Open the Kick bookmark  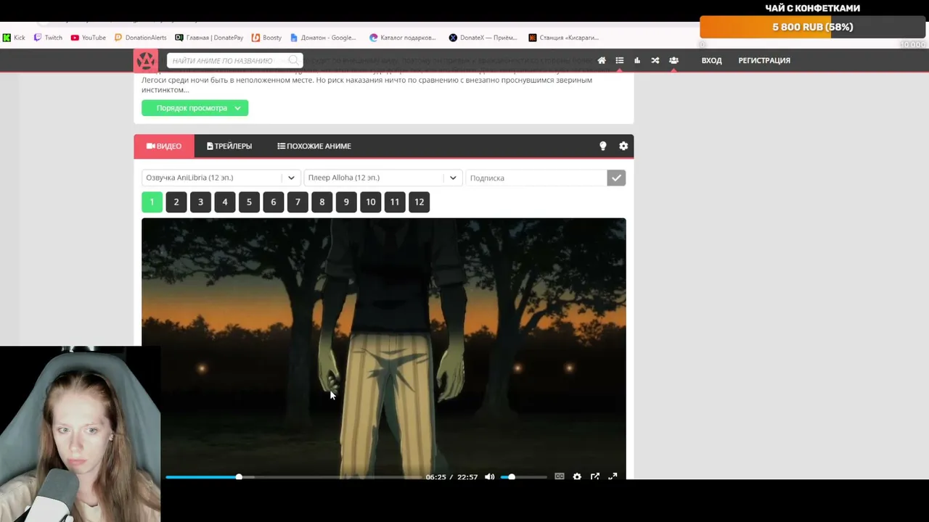pos(14,38)
